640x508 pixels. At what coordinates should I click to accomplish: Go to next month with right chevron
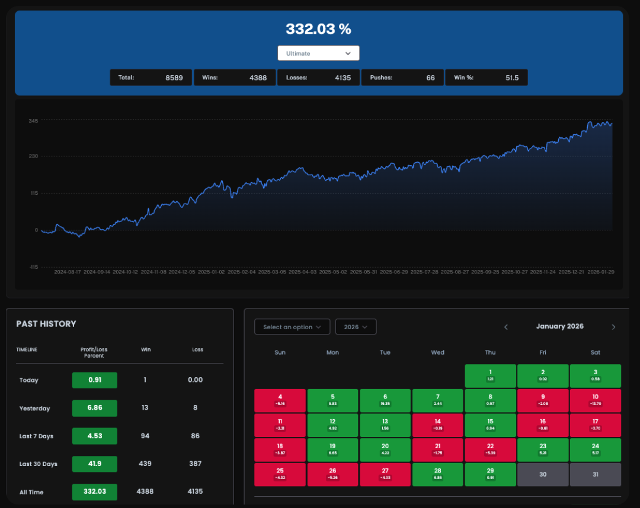[x=613, y=327]
